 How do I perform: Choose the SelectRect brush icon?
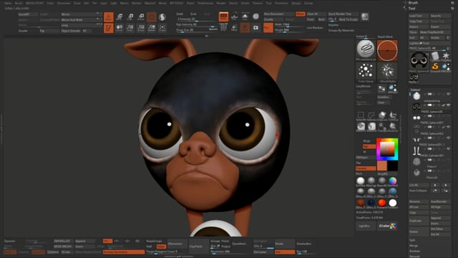tap(361, 115)
